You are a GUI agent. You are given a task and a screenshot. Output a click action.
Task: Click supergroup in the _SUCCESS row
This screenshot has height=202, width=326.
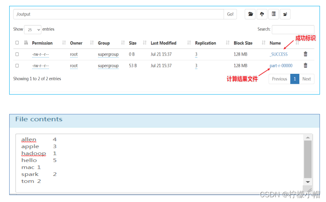[108, 54]
